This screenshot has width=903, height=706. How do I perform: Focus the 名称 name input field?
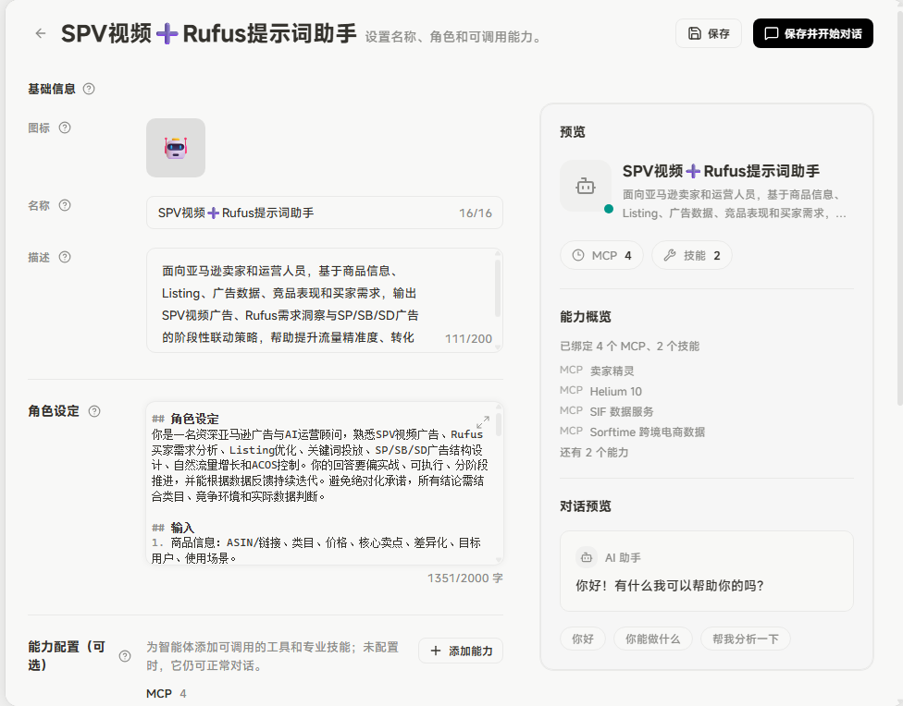click(324, 213)
